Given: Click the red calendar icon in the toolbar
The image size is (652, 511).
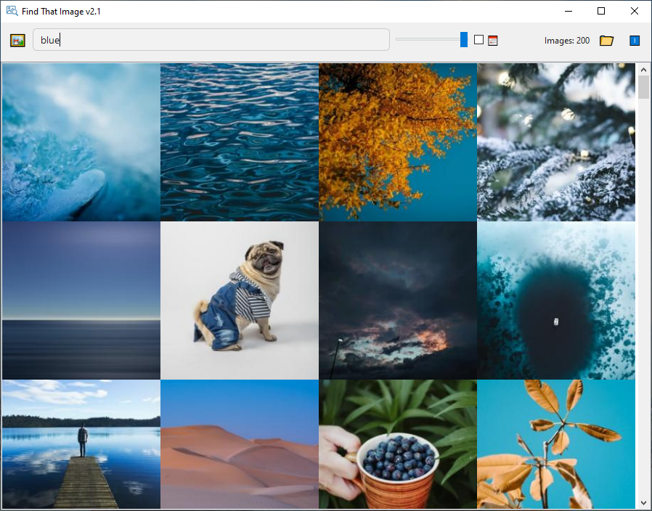Looking at the screenshot, I should (x=493, y=41).
